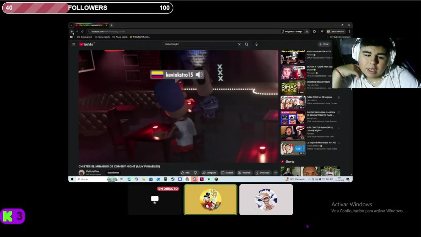Open the first Nueva carpeta bookmark folder
This screenshot has height=237, width=421.
(x=85, y=37)
